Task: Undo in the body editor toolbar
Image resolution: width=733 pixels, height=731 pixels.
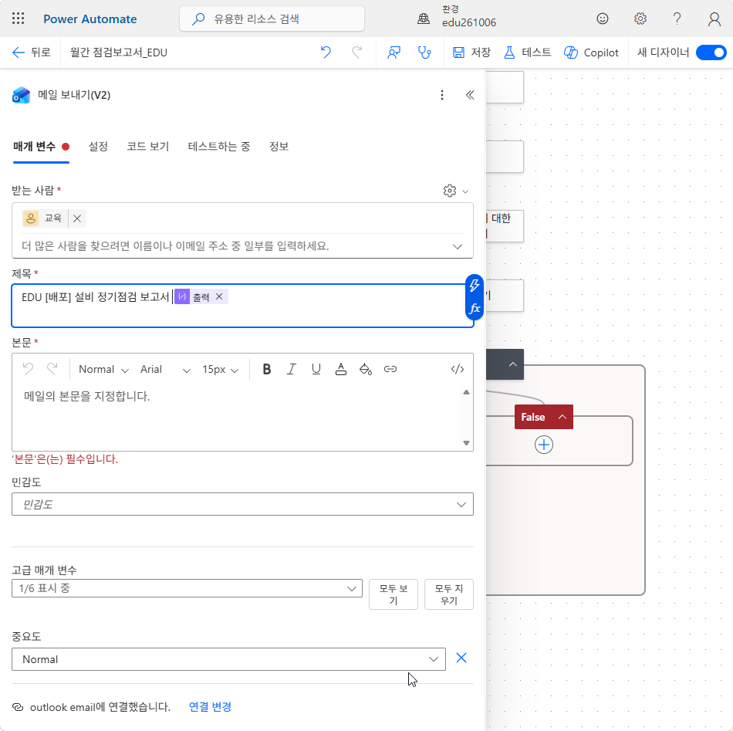Action: tap(28, 369)
